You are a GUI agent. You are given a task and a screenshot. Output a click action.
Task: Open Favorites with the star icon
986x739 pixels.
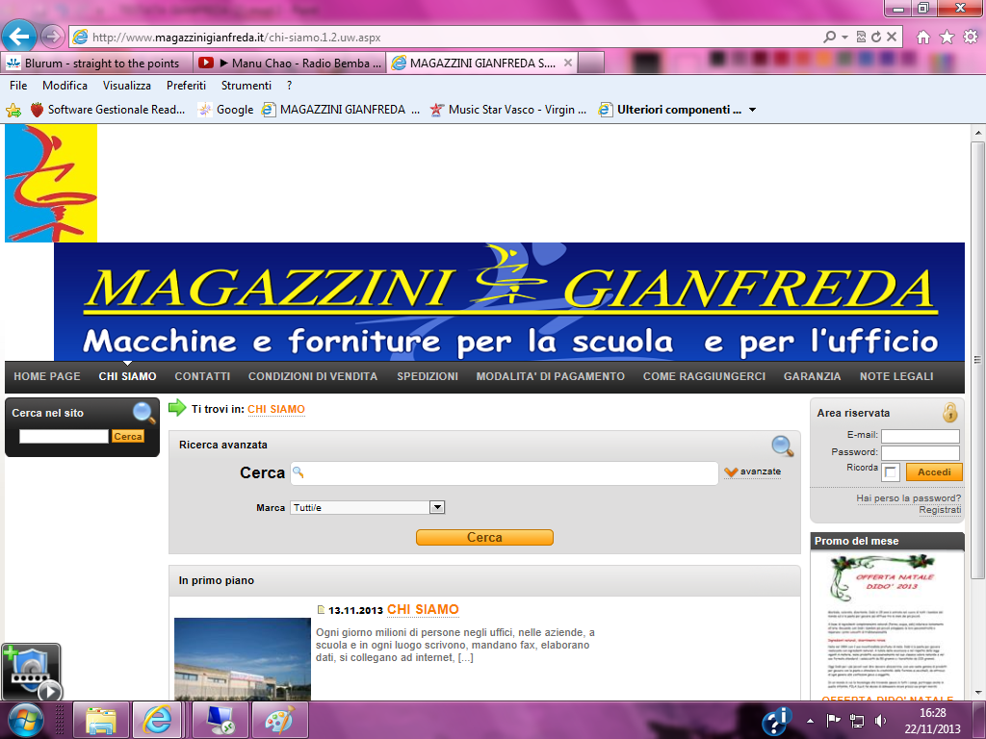(947, 38)
